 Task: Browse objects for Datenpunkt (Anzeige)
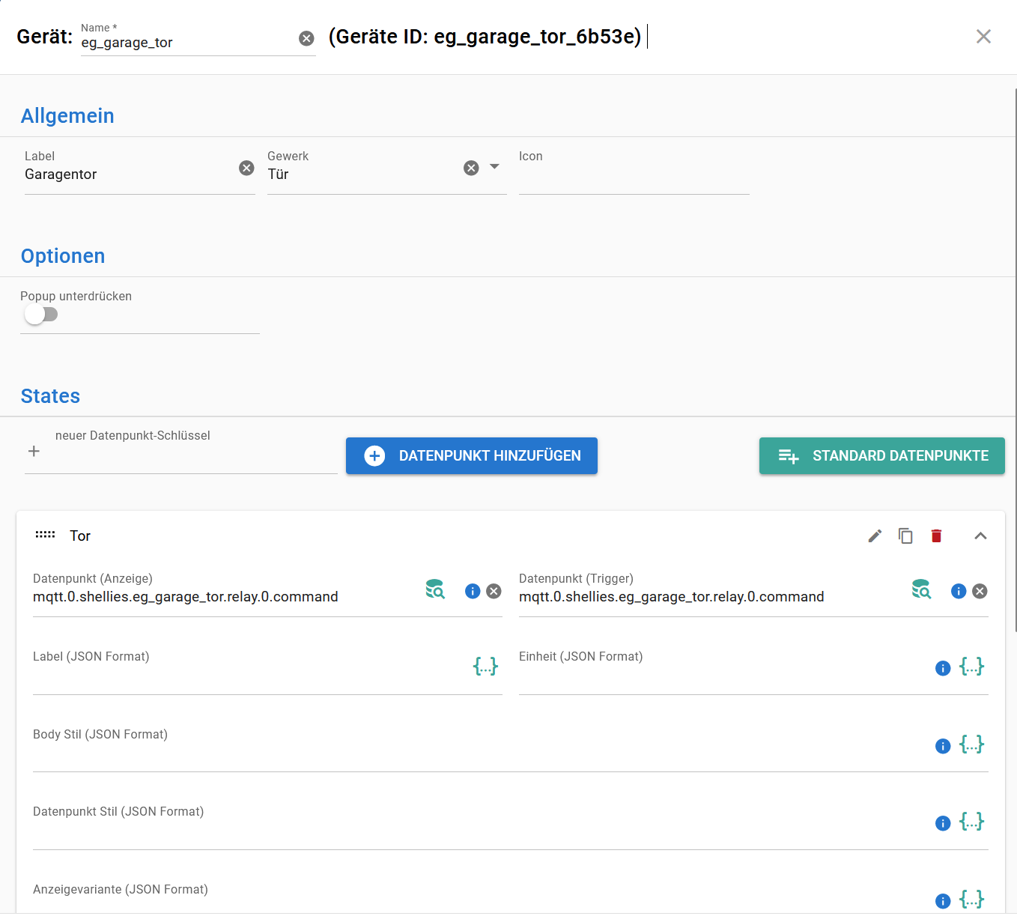tap(435, 589)
